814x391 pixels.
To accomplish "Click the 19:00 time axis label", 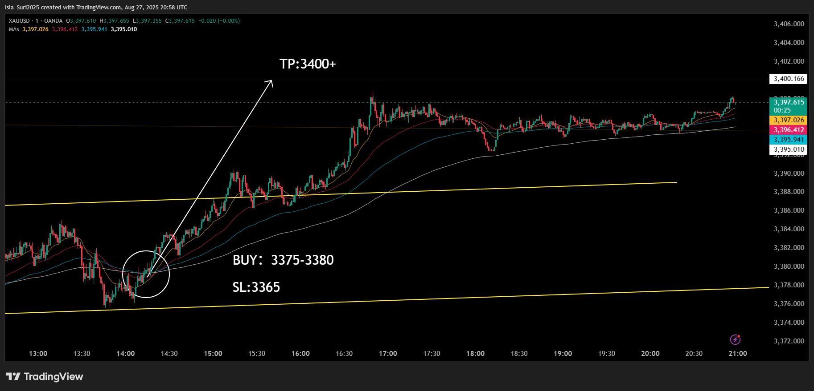I will 563,354.
